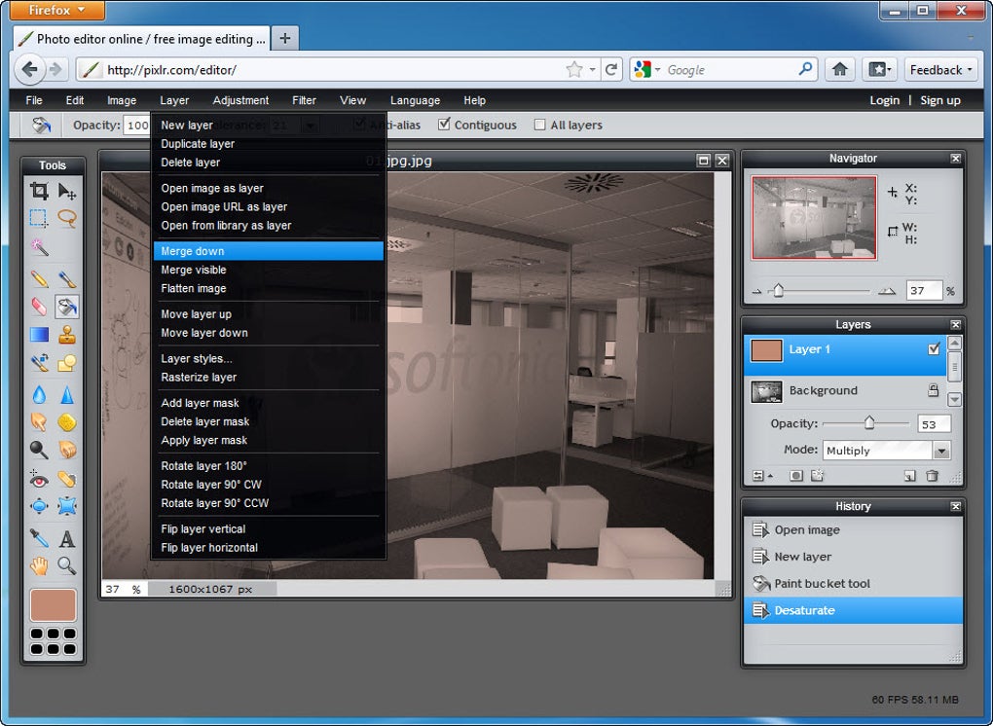Uncheck the Contiguous option
Image resolution: width=993 pixels, height=726 pixels.
(x=445, y=125)
